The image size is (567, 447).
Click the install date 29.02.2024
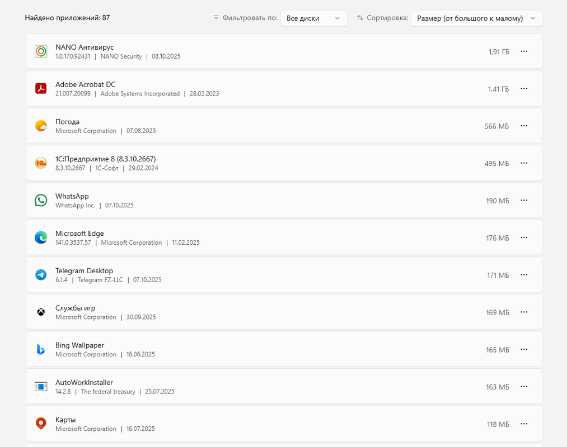click(143, 168)
